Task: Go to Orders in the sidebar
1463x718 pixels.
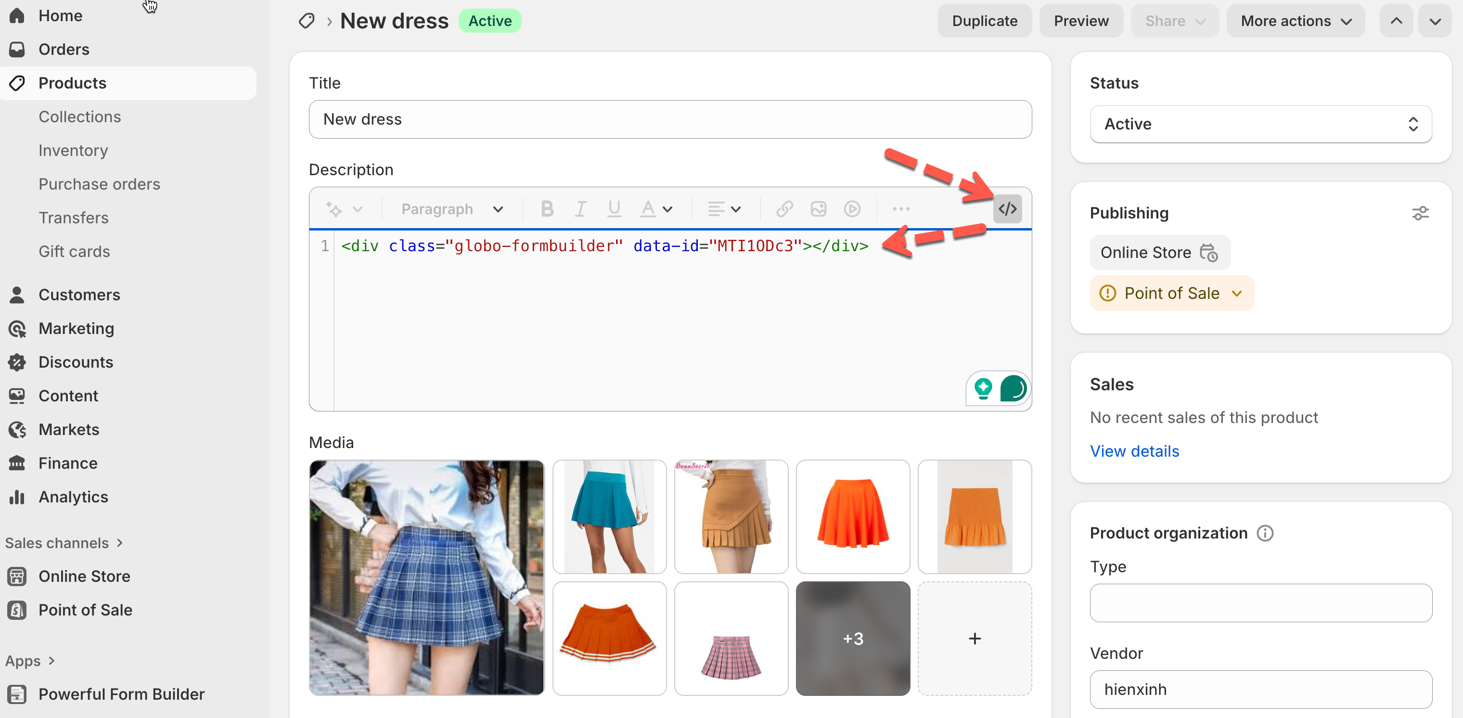Action: 64,50
